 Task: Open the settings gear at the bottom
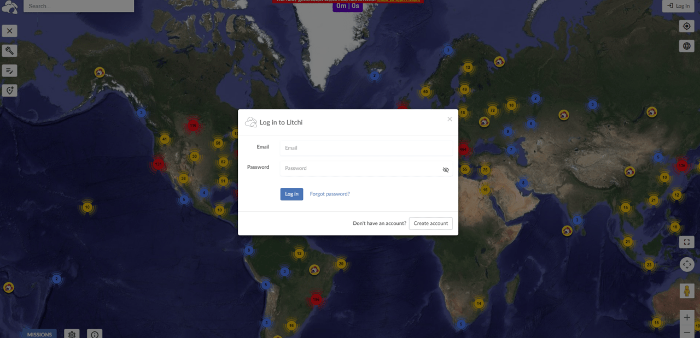coord(71,334)
